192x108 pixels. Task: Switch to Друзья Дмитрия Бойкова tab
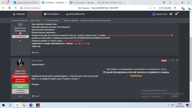click(26, 3)
